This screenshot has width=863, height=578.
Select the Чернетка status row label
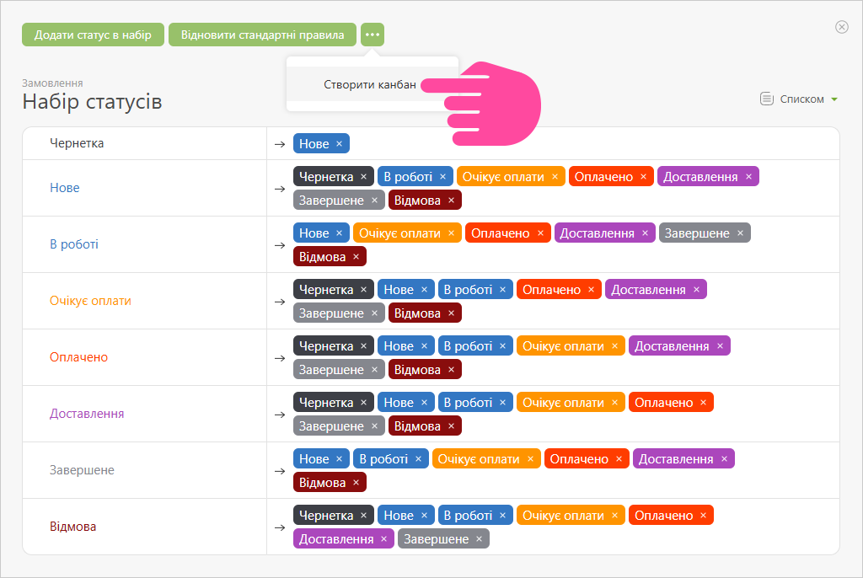77,143
